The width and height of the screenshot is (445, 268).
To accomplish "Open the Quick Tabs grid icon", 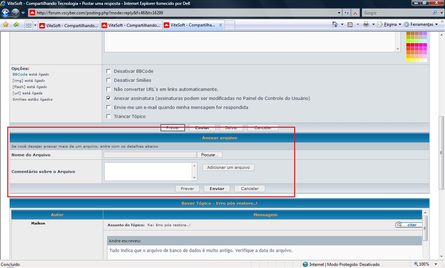I will click(x=29, y=25).
